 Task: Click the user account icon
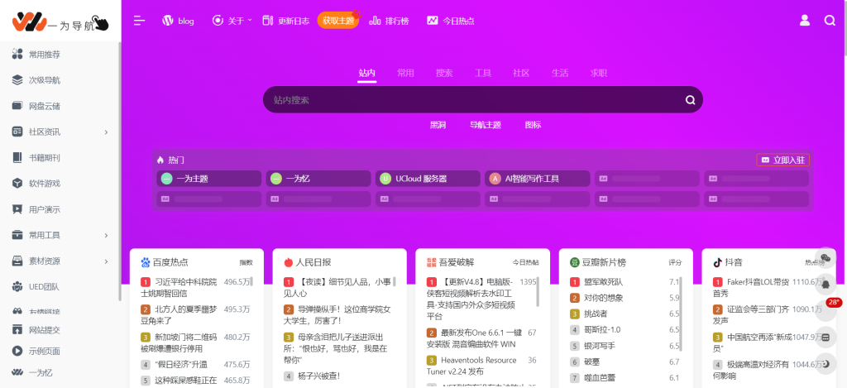[x=804, y=21]
